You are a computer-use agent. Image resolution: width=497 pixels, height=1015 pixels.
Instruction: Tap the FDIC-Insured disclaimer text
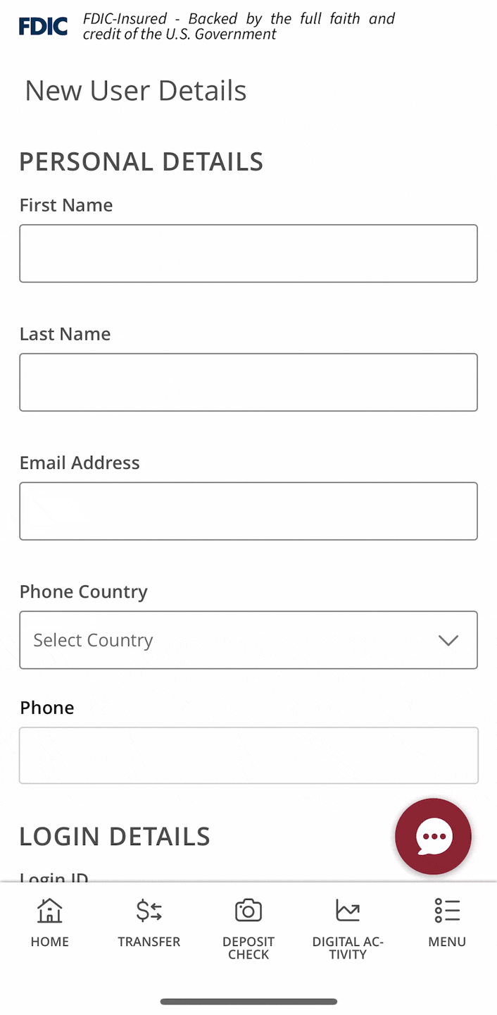click(239, 27)
